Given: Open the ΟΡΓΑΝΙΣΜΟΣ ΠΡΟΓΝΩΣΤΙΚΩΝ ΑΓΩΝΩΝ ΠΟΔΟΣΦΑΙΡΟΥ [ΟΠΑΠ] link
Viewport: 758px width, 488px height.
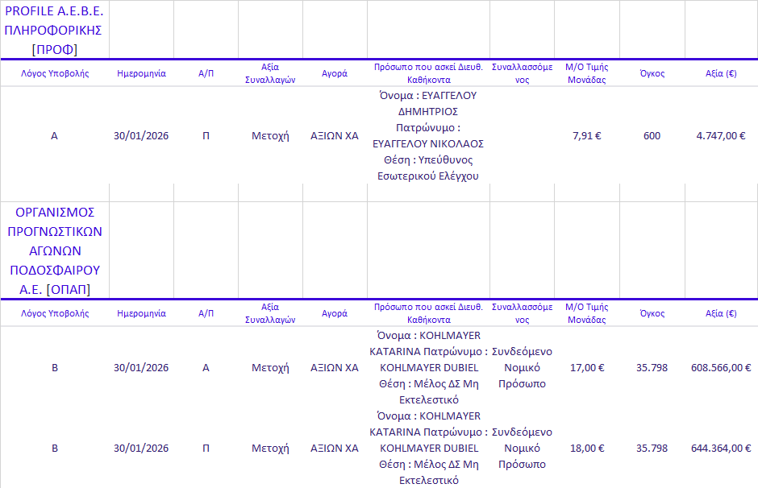Looking at the screenshot, I should pyautogui.click(x=55, y=250).
